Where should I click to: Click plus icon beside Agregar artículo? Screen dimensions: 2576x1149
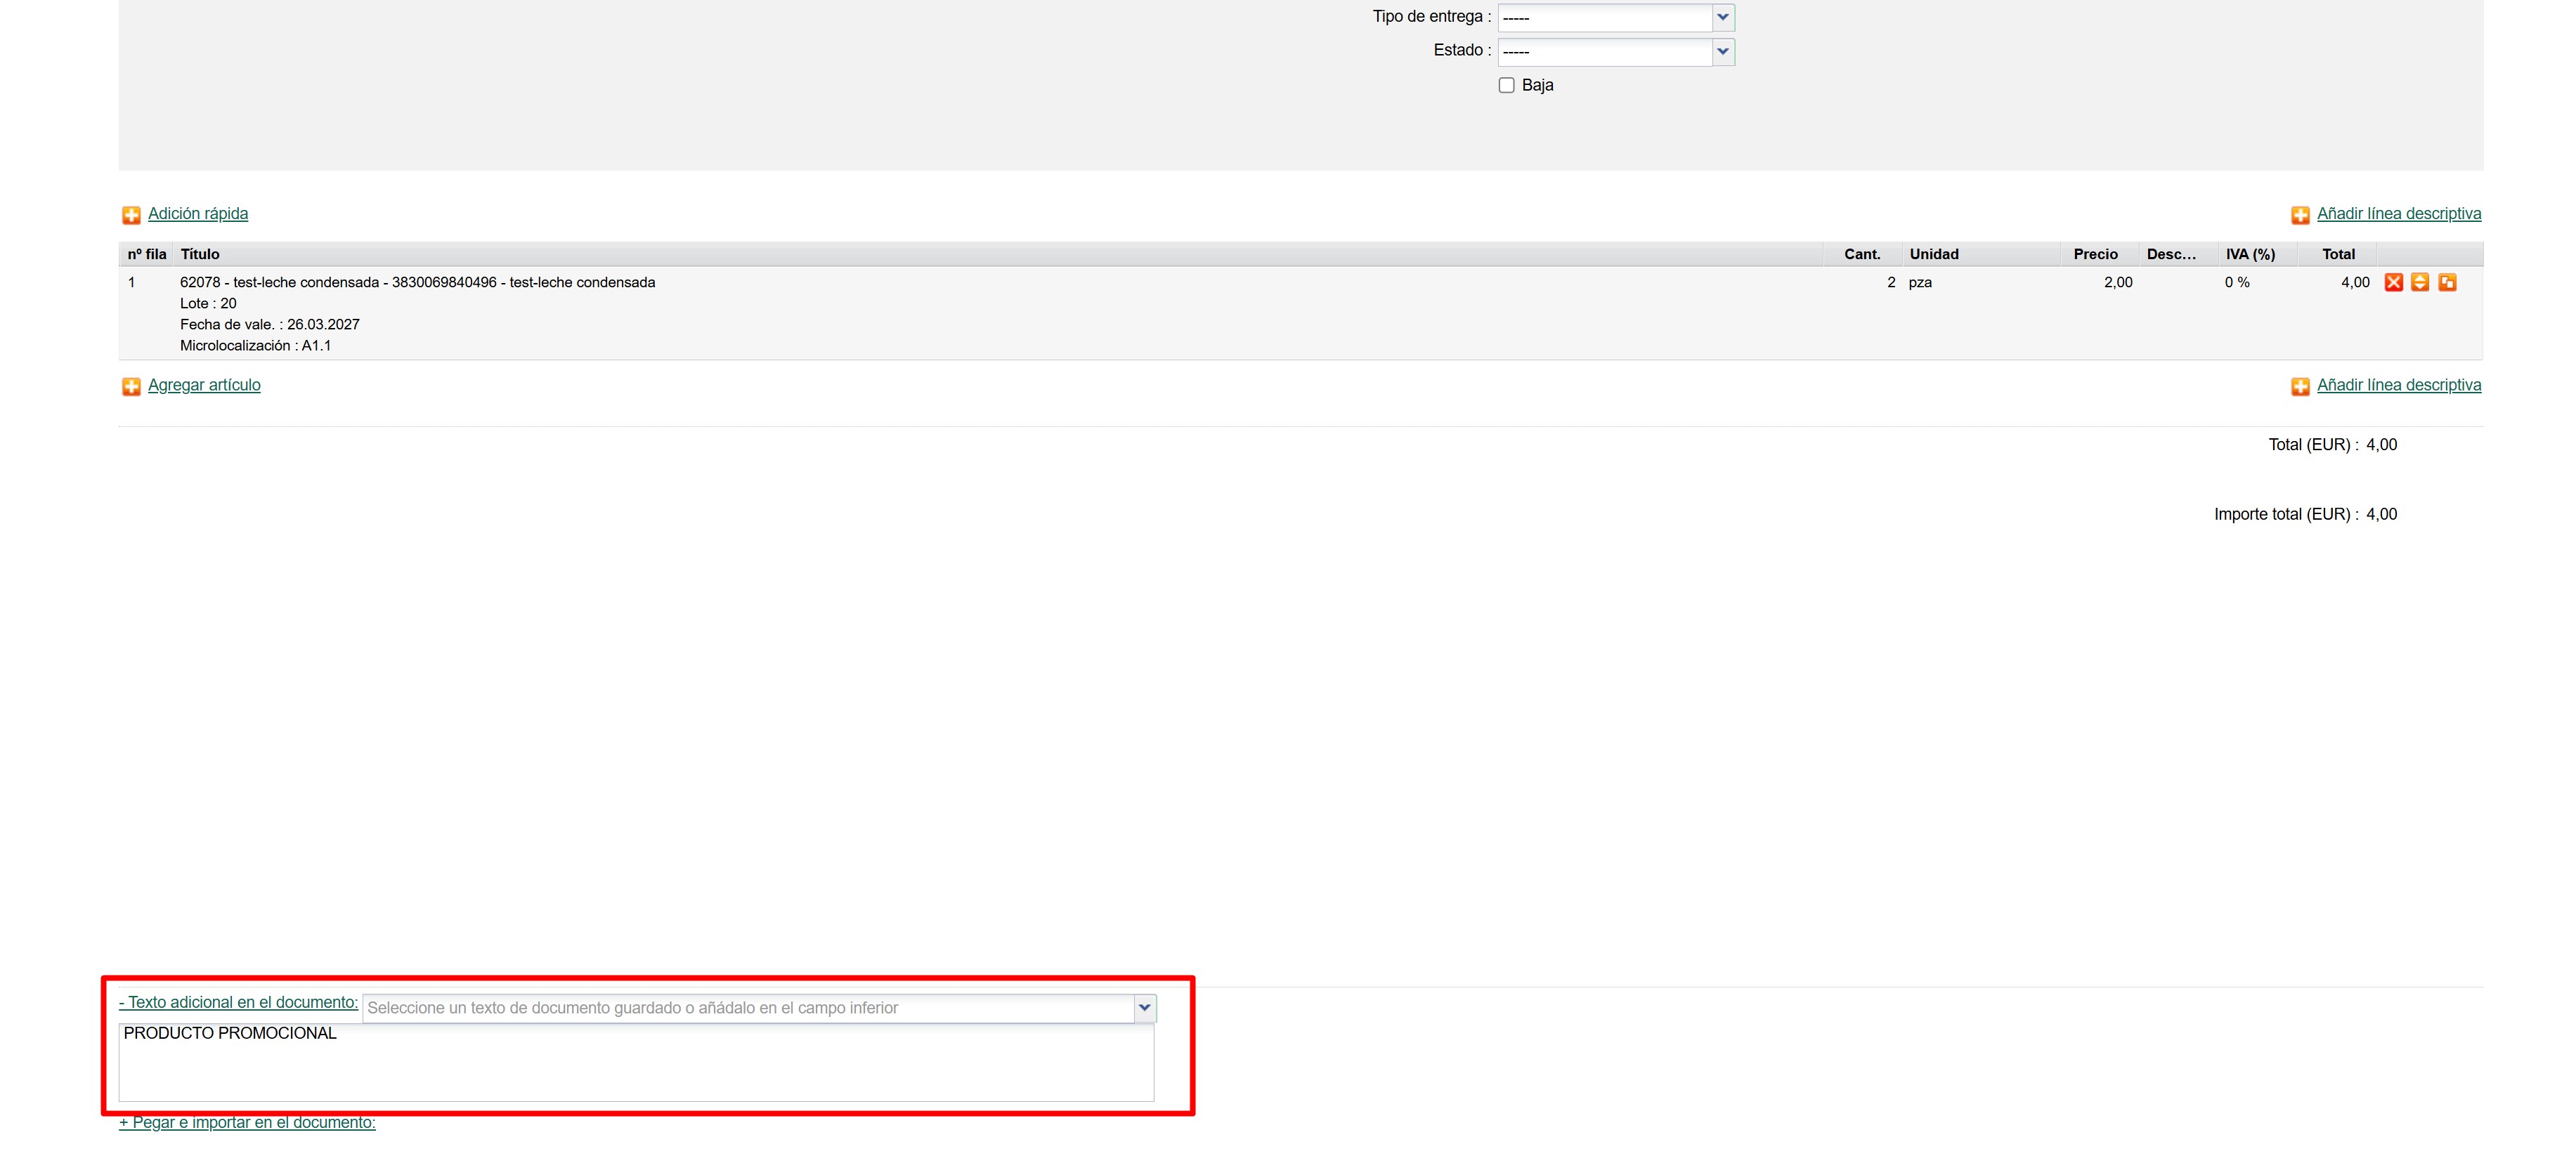click(x=131, y=387)
